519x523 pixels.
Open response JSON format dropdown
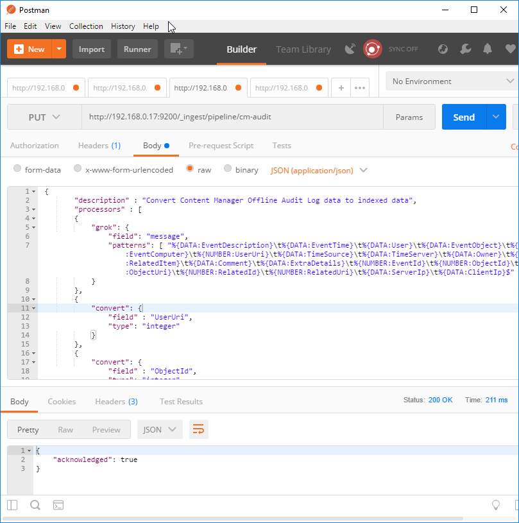tap(160, 429)
